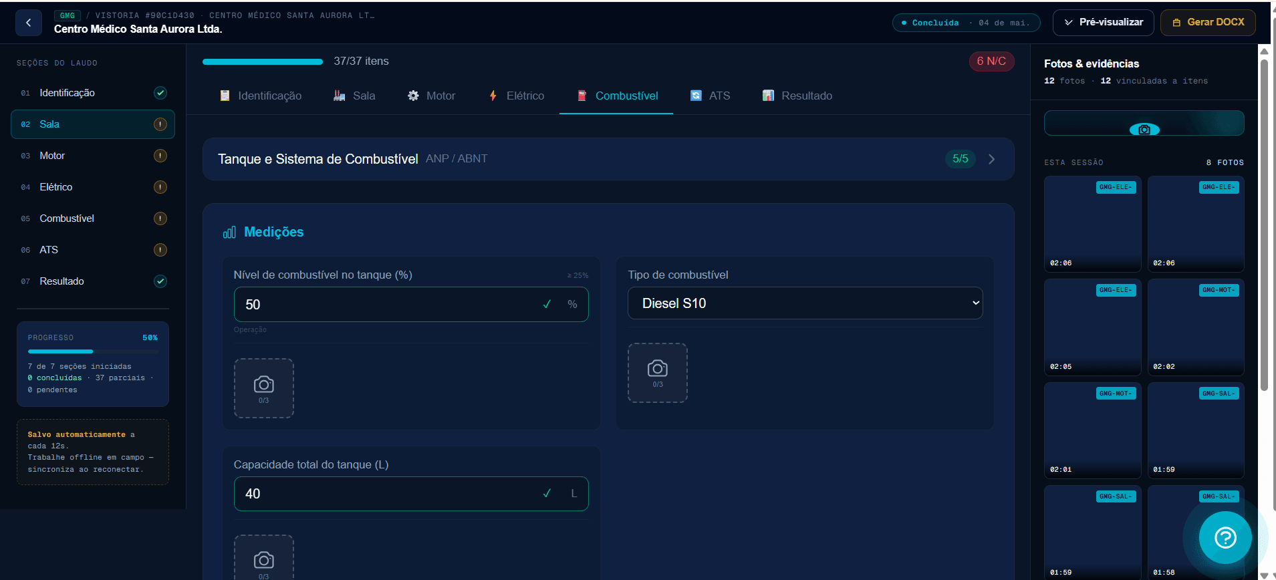Click the 5/5 completion badge
Screen dimensions: 1276x580
coord(961,159)
